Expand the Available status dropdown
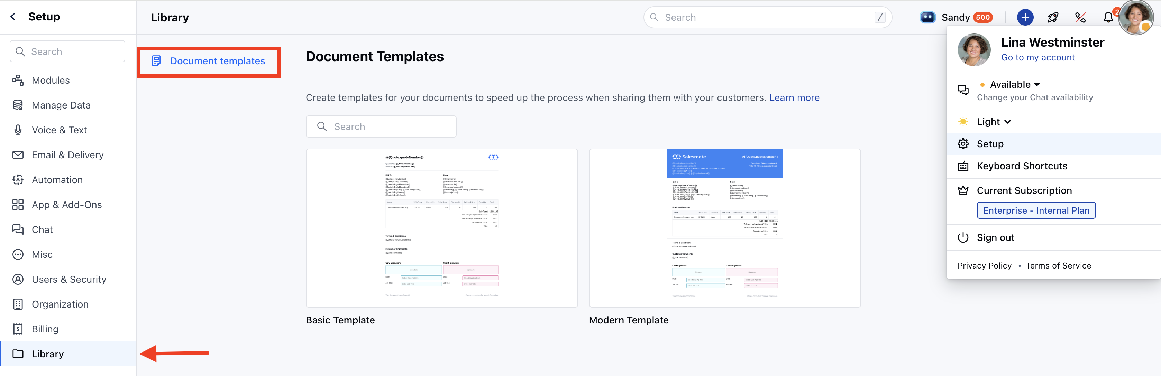The image size is (1161, 376). click(x=1014, y=85)
